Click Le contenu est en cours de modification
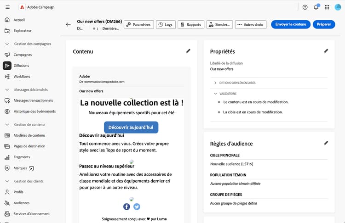This screenshot has width=345, height=223. point(256,102)
